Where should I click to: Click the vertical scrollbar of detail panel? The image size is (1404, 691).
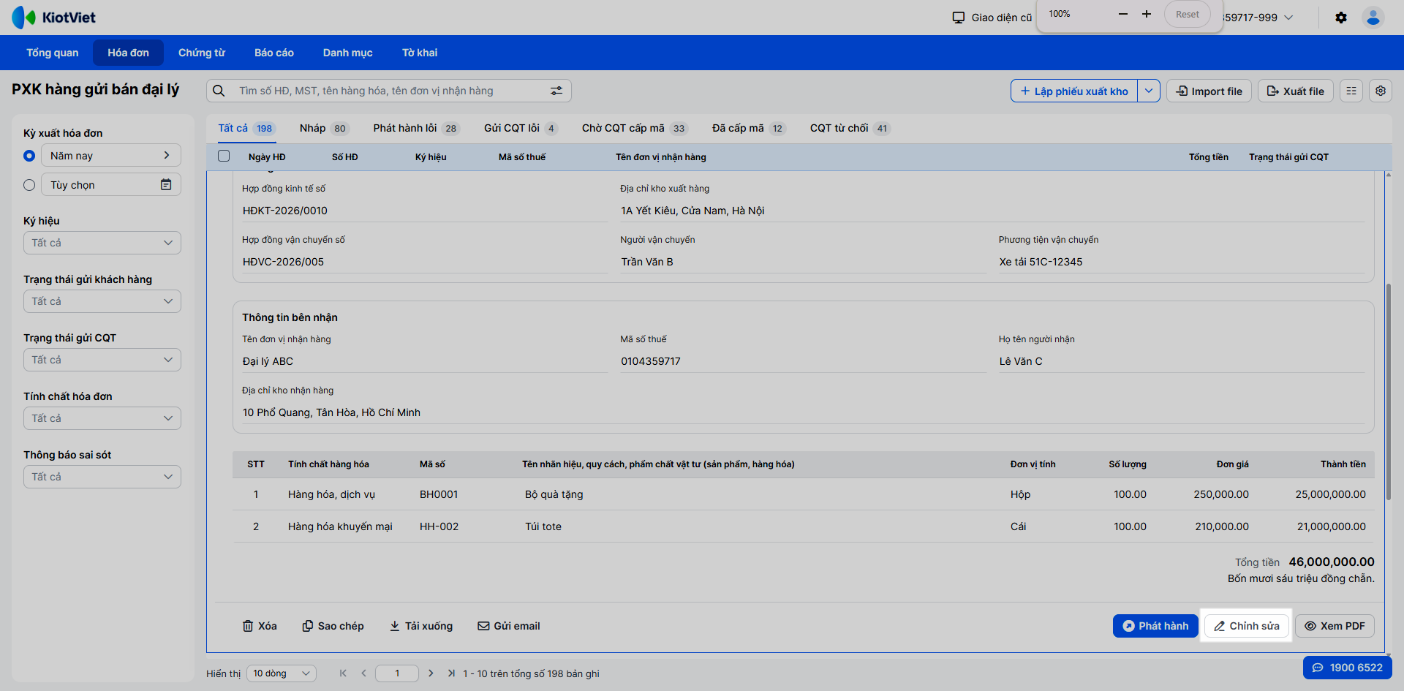1388,393
